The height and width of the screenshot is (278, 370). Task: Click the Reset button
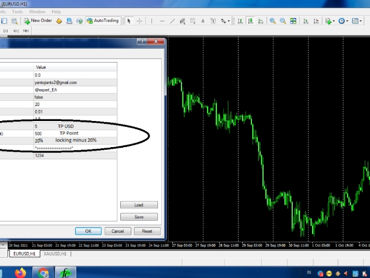[x=147, y=231]
